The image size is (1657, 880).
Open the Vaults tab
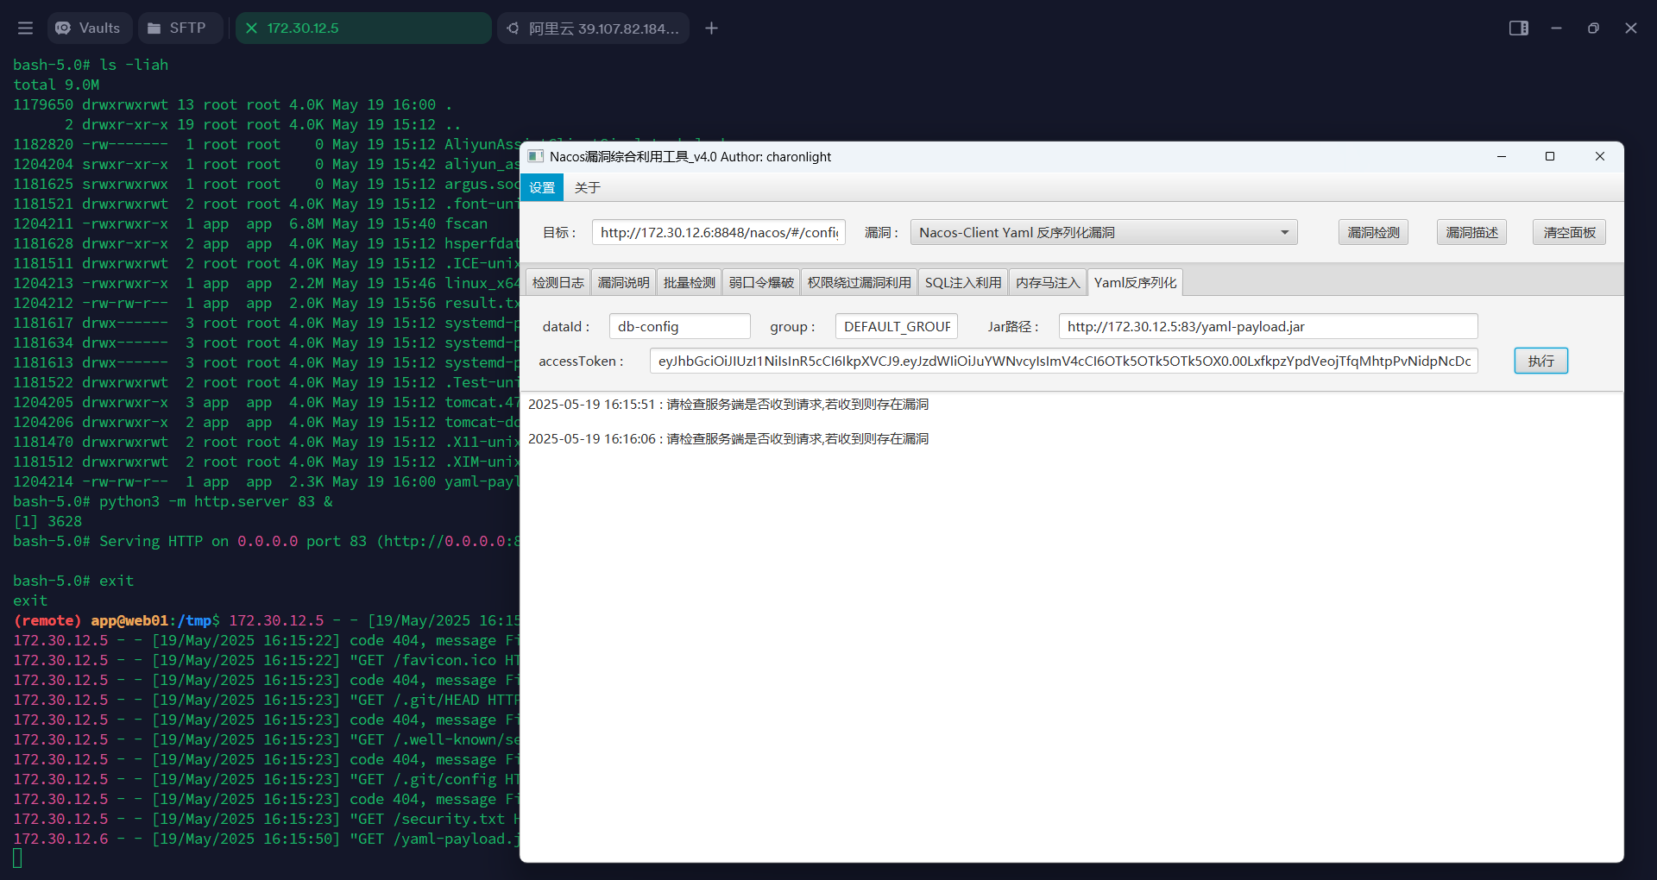point(89,28)
